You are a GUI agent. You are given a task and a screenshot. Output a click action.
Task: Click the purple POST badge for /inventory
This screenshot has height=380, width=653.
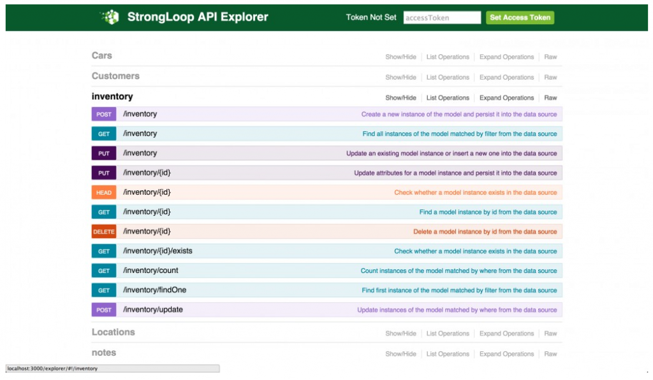click(x=103, y=114)
